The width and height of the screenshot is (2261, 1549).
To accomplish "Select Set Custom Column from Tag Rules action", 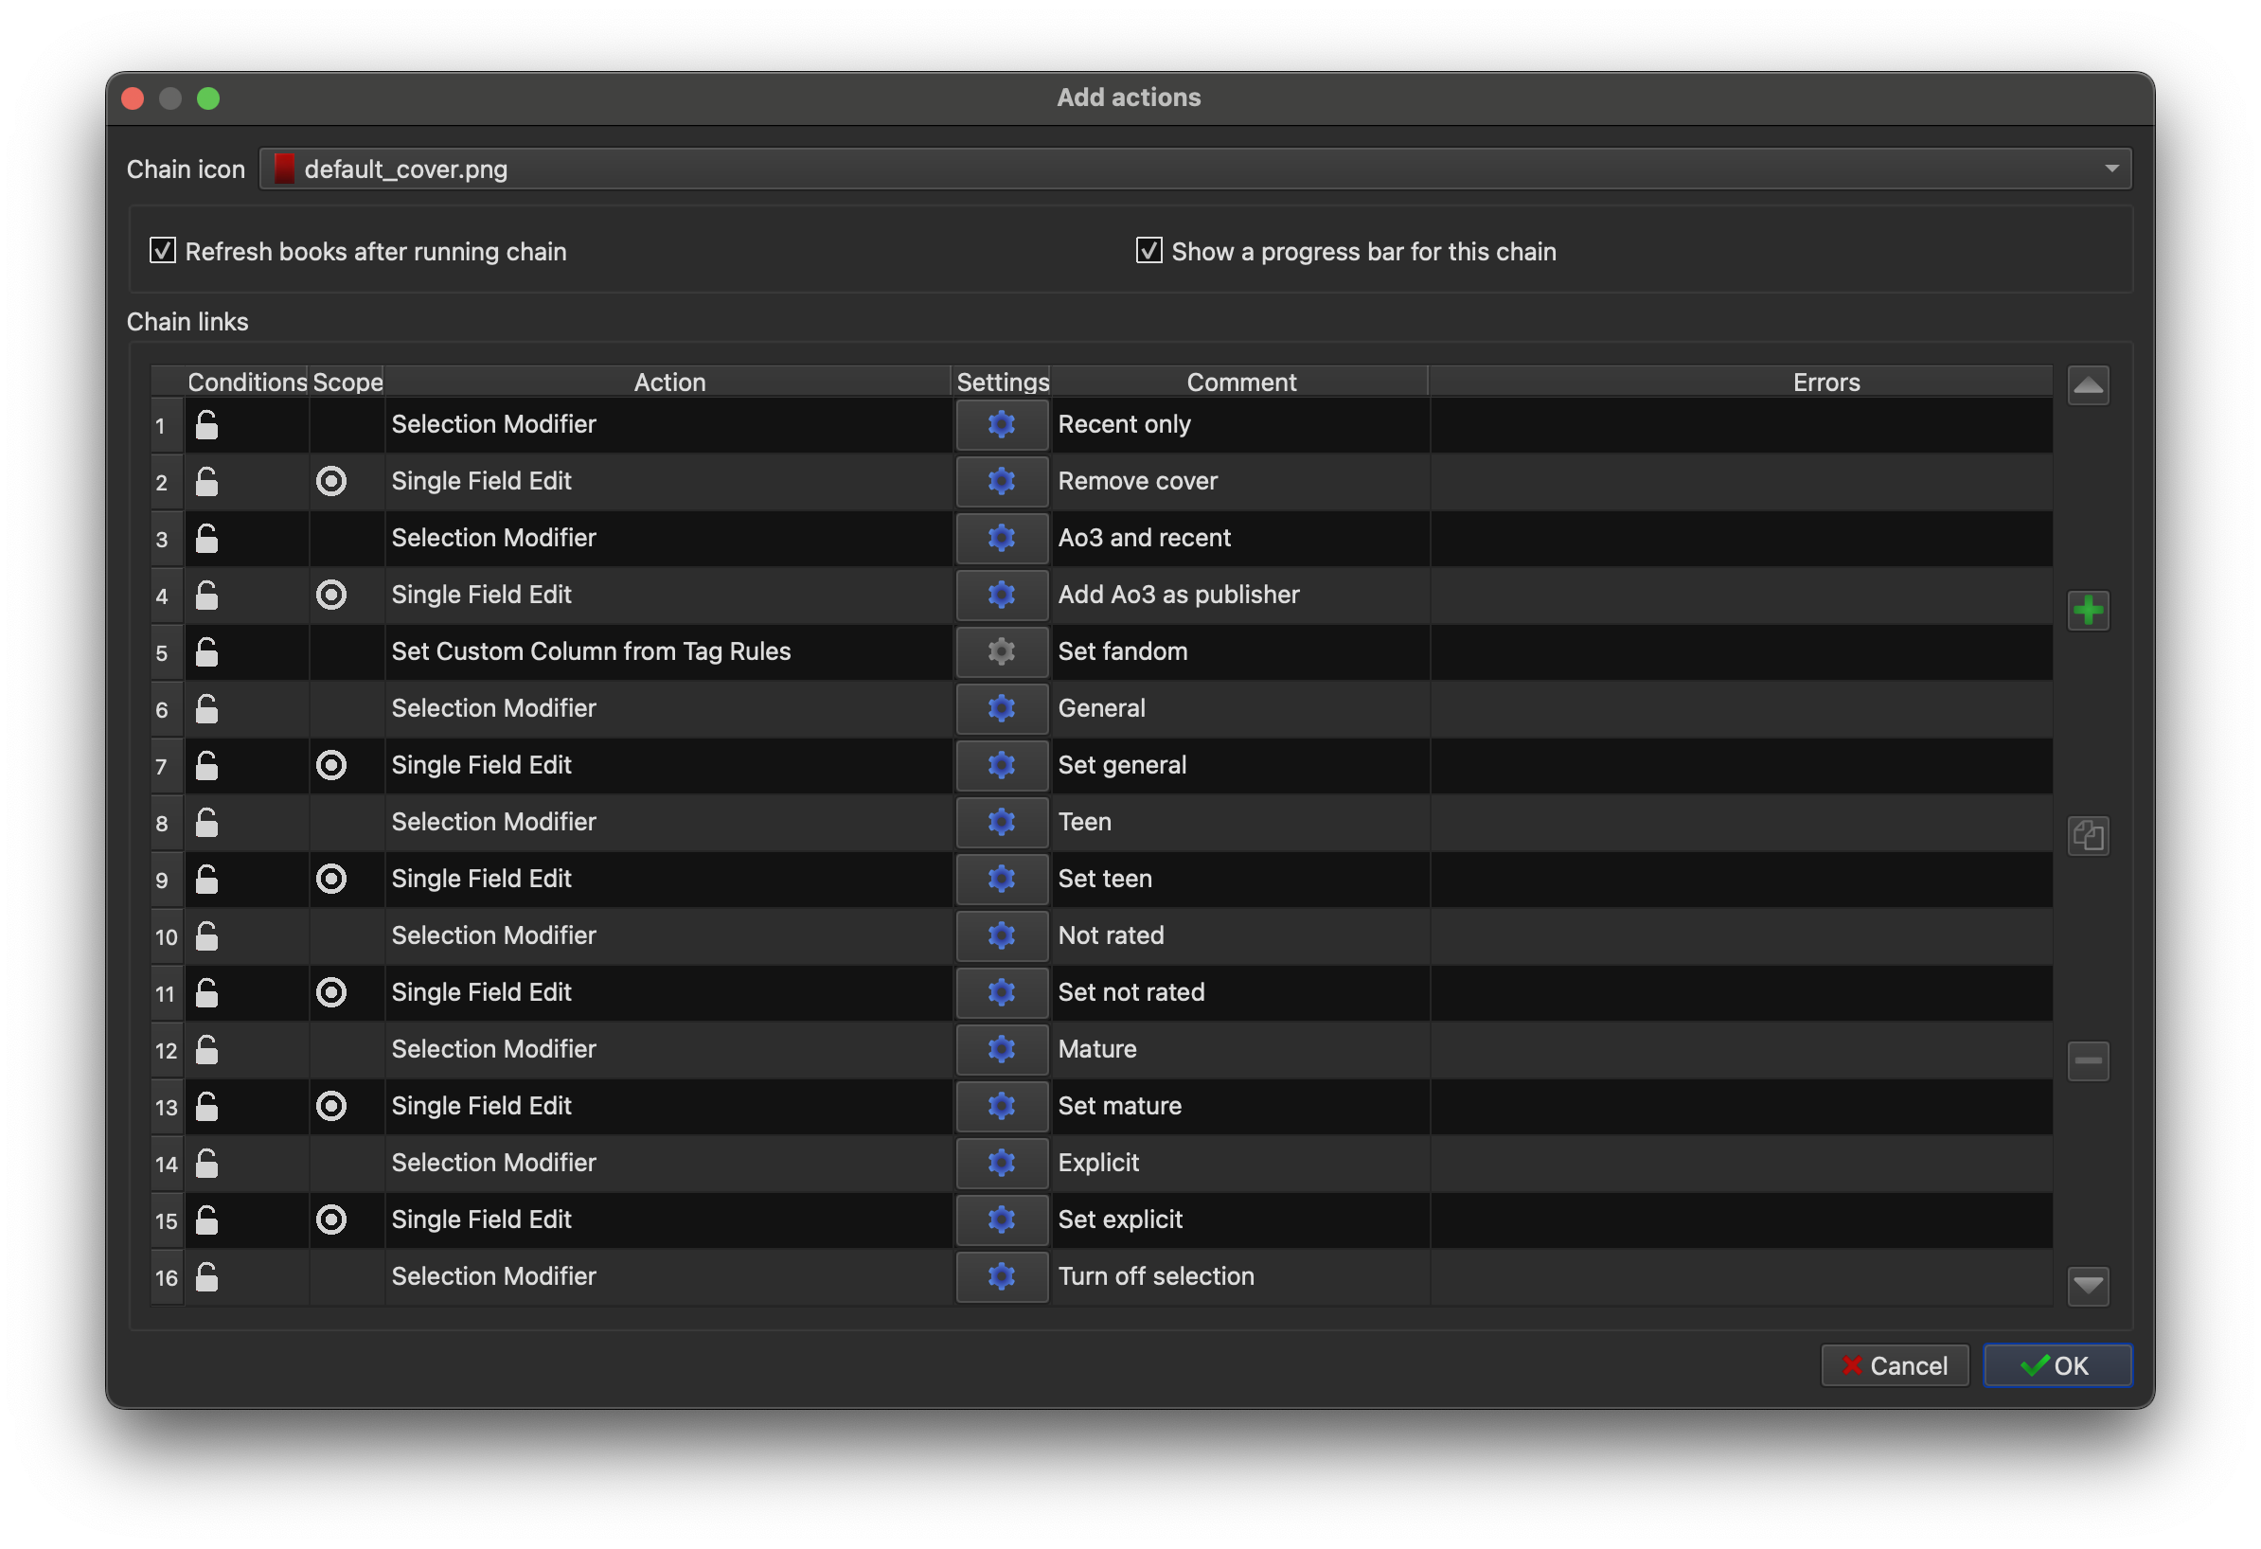I will click(x=668, y=652).
